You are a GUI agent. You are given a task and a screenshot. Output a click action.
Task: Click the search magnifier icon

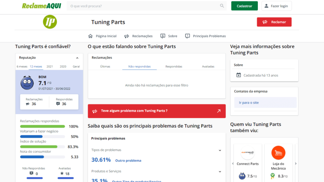click(x=222, y=6)
